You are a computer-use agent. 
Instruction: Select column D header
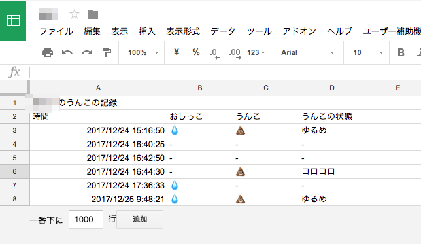[x=332, y=88]
